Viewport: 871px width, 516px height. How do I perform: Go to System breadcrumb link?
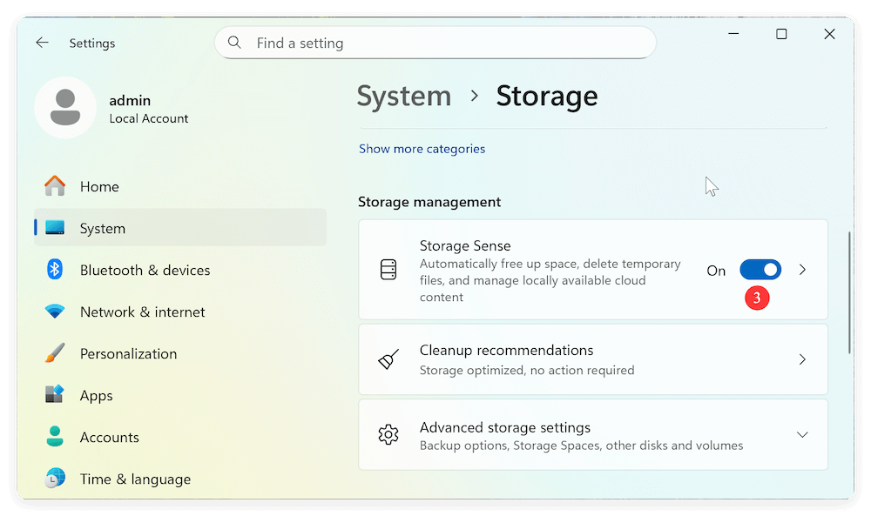click(x=404, y=96)
